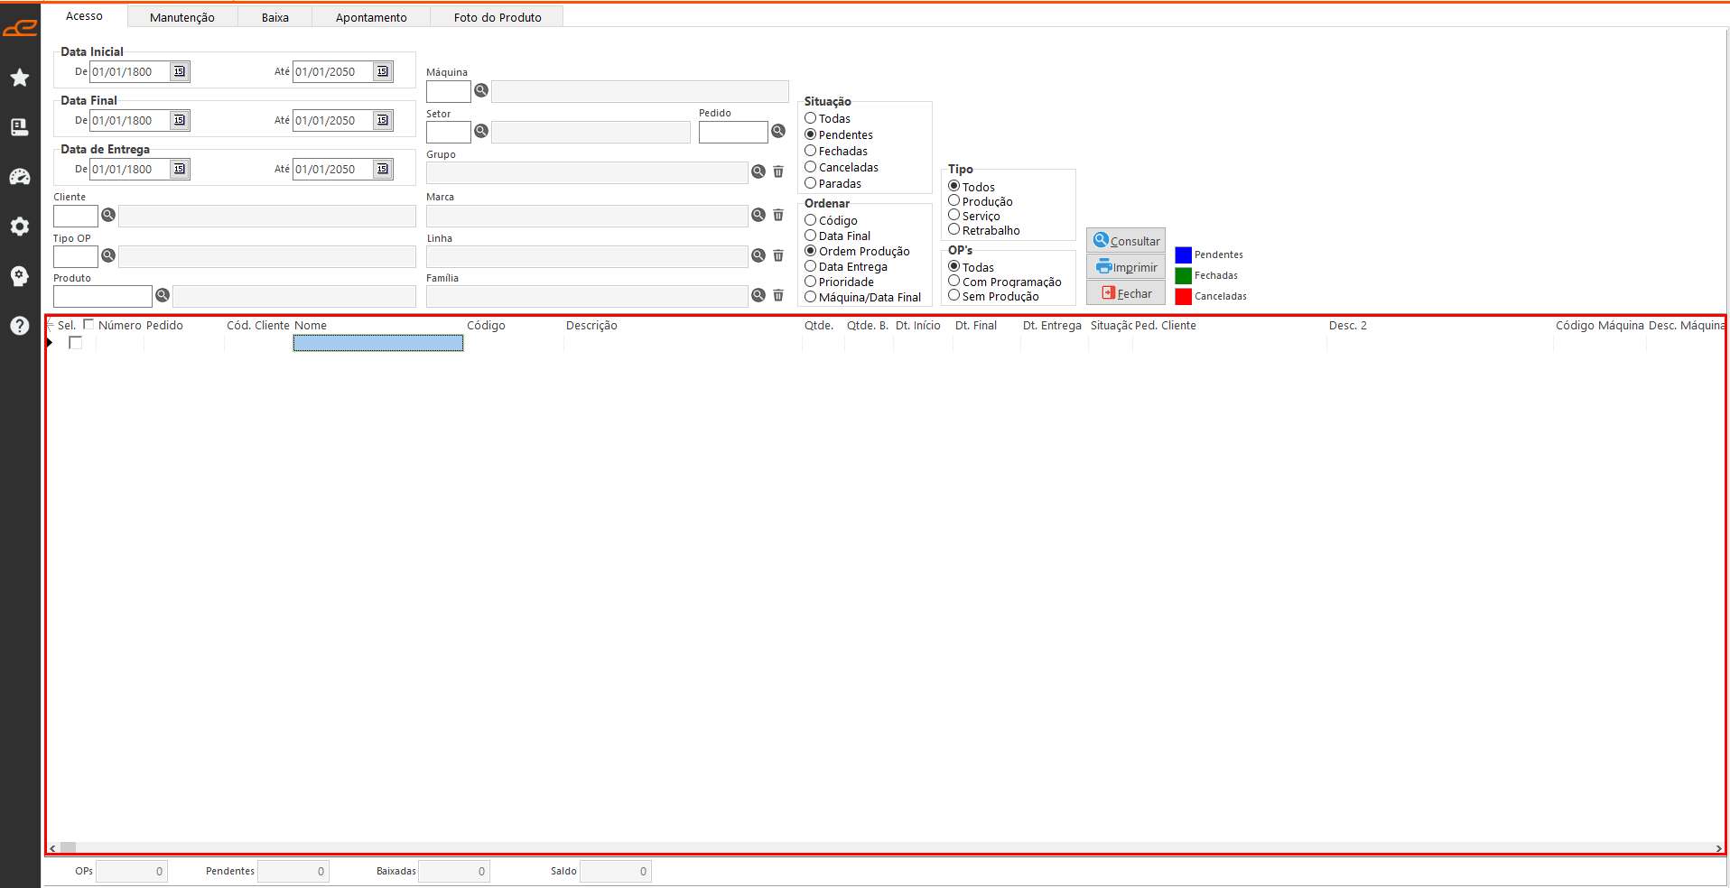
Task: Clear the Marca field with trash icon
Action: 778,215
